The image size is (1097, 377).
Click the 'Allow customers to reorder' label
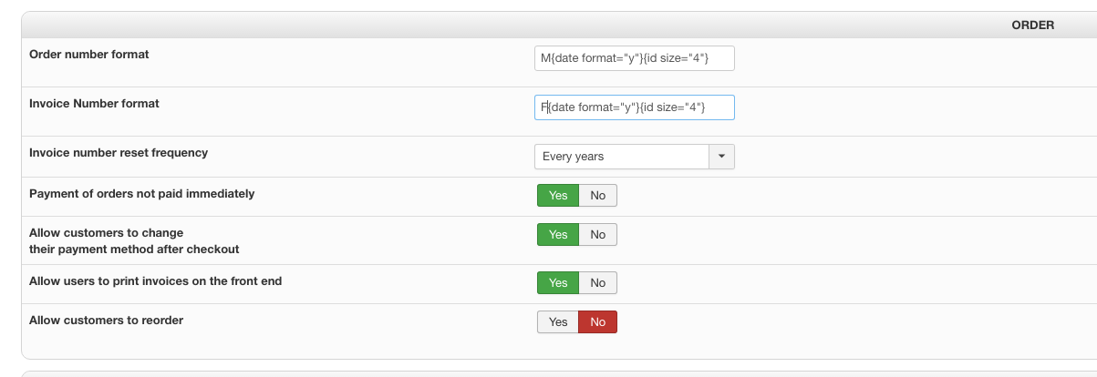112,321
